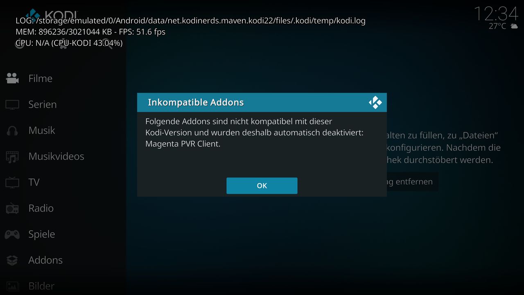524x295 pixels.
Task: Select the Serien TV screen icon
Action: click(12, 104)
